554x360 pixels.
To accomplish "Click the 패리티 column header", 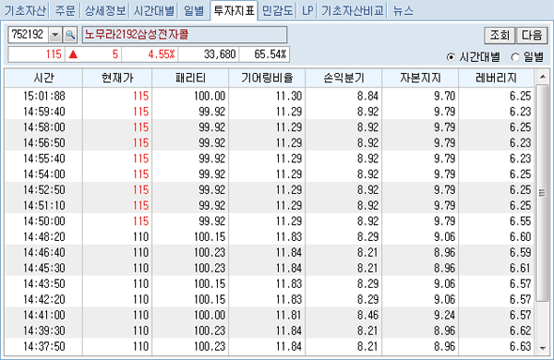I will click(x=190, y=78).
